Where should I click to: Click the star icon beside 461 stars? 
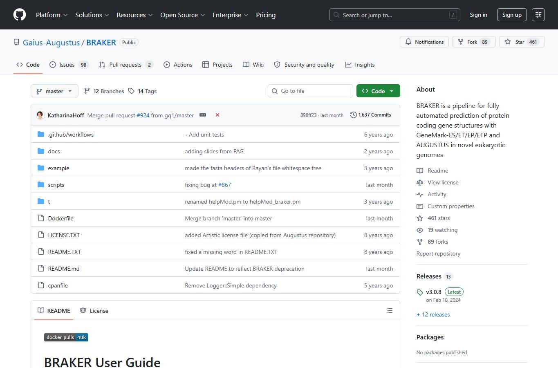pyautogui.click(x=420, y=218)
